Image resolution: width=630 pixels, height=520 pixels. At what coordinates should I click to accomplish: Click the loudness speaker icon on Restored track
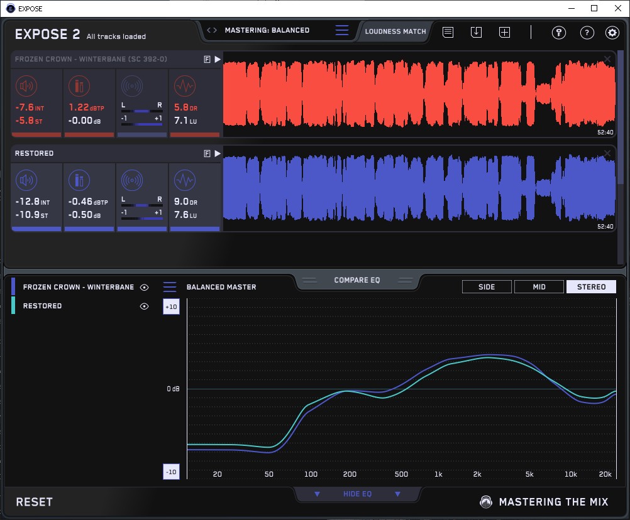point(26,181)
